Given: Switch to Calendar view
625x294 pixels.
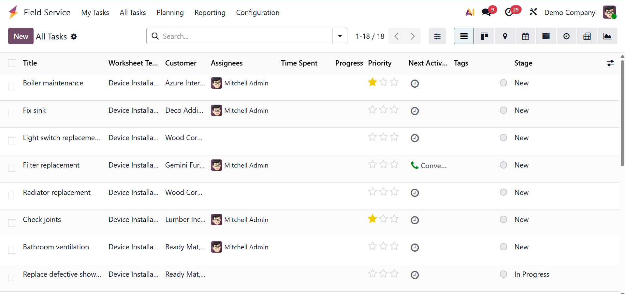Looking at the screenshot, I should 525,36.
